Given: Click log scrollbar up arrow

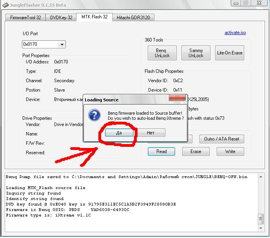Looking at the screenshot, I should [x=261, y=177].
